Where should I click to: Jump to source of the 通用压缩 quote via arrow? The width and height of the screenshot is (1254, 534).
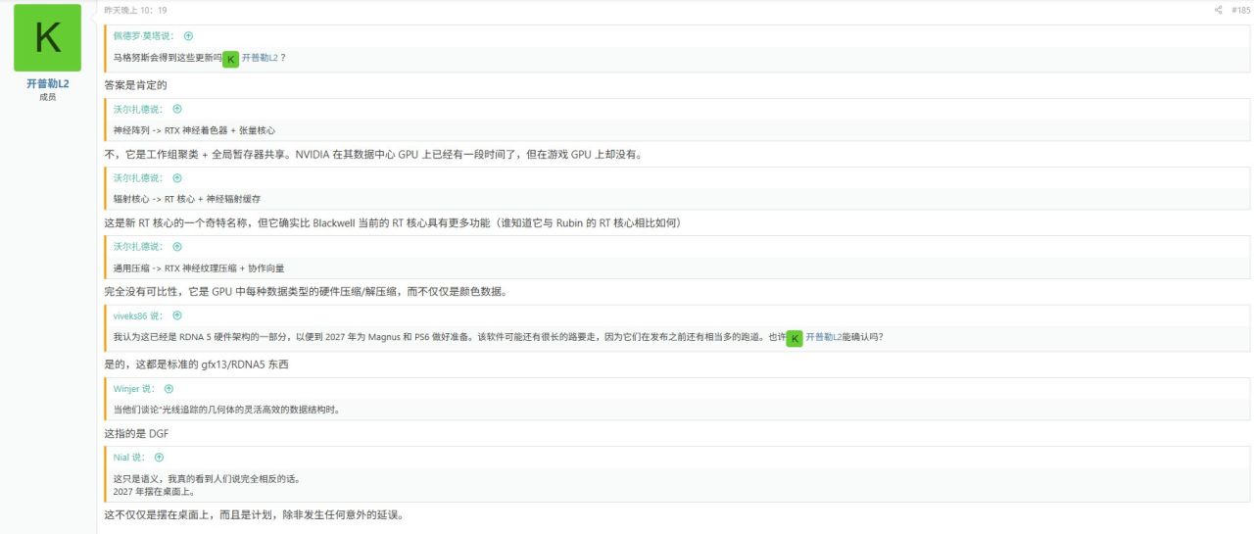click(177, 247)
